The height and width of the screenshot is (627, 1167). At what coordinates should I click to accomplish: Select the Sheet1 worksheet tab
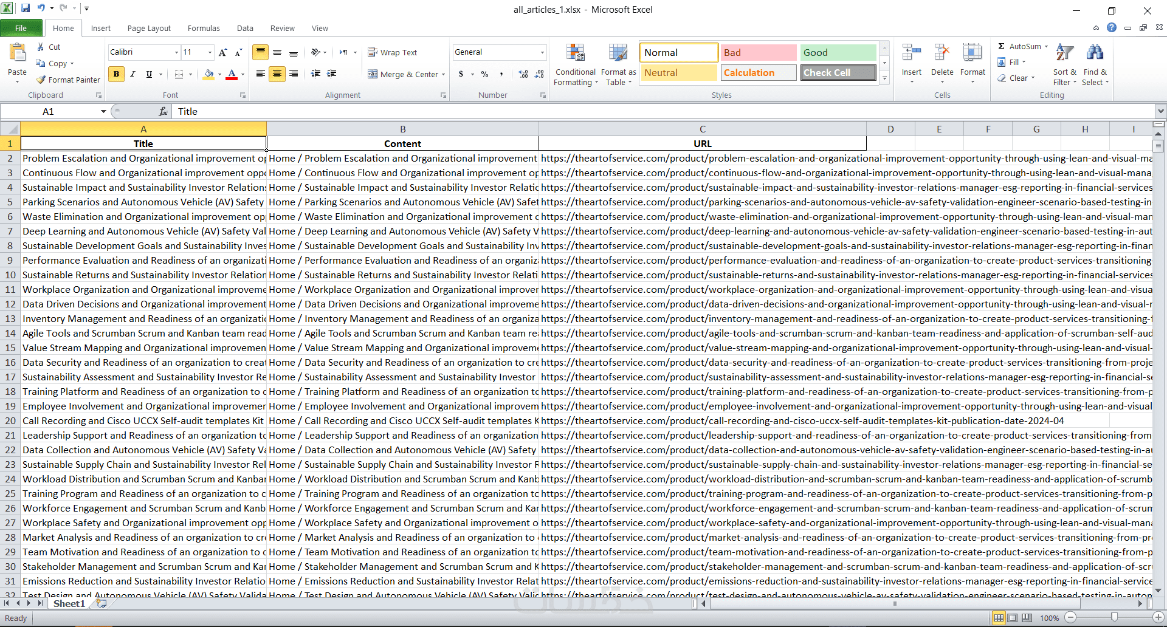pyautogui.click(x=69, y=603)
